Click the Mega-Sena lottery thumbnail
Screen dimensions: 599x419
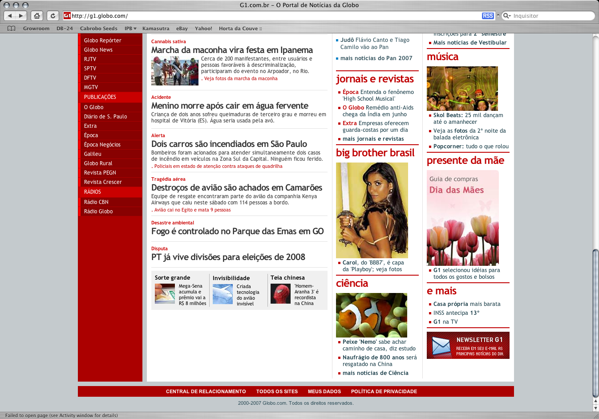(165, 293)
